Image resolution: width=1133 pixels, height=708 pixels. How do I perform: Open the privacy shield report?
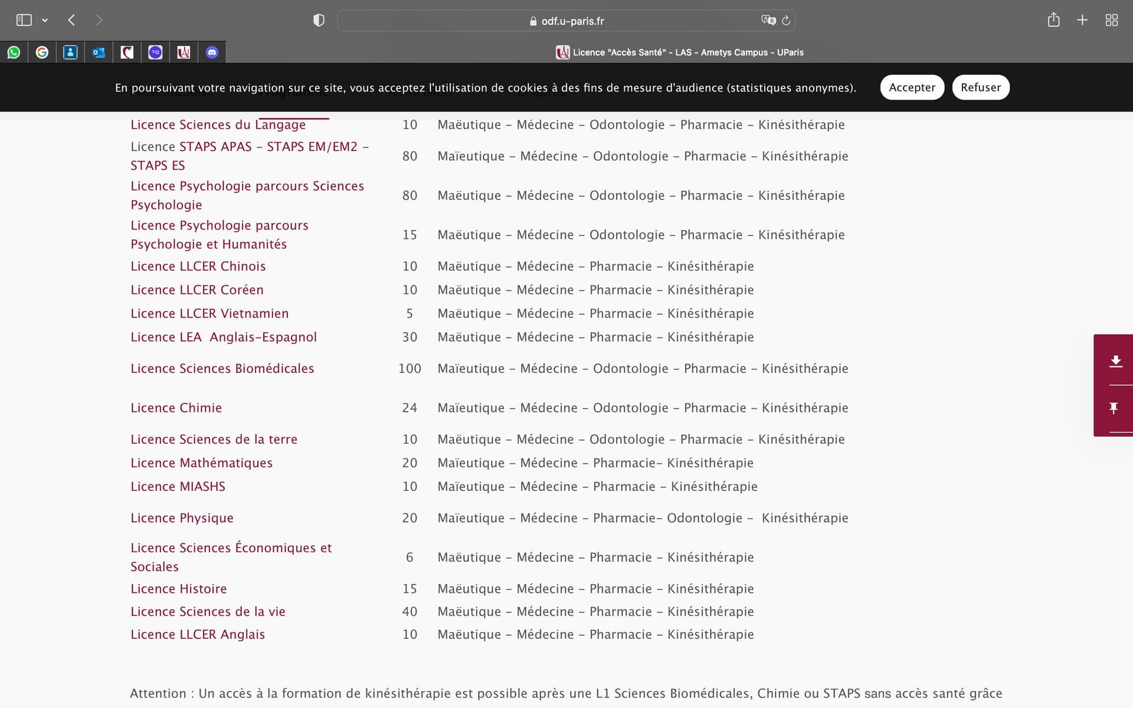[x=319, y=21]
